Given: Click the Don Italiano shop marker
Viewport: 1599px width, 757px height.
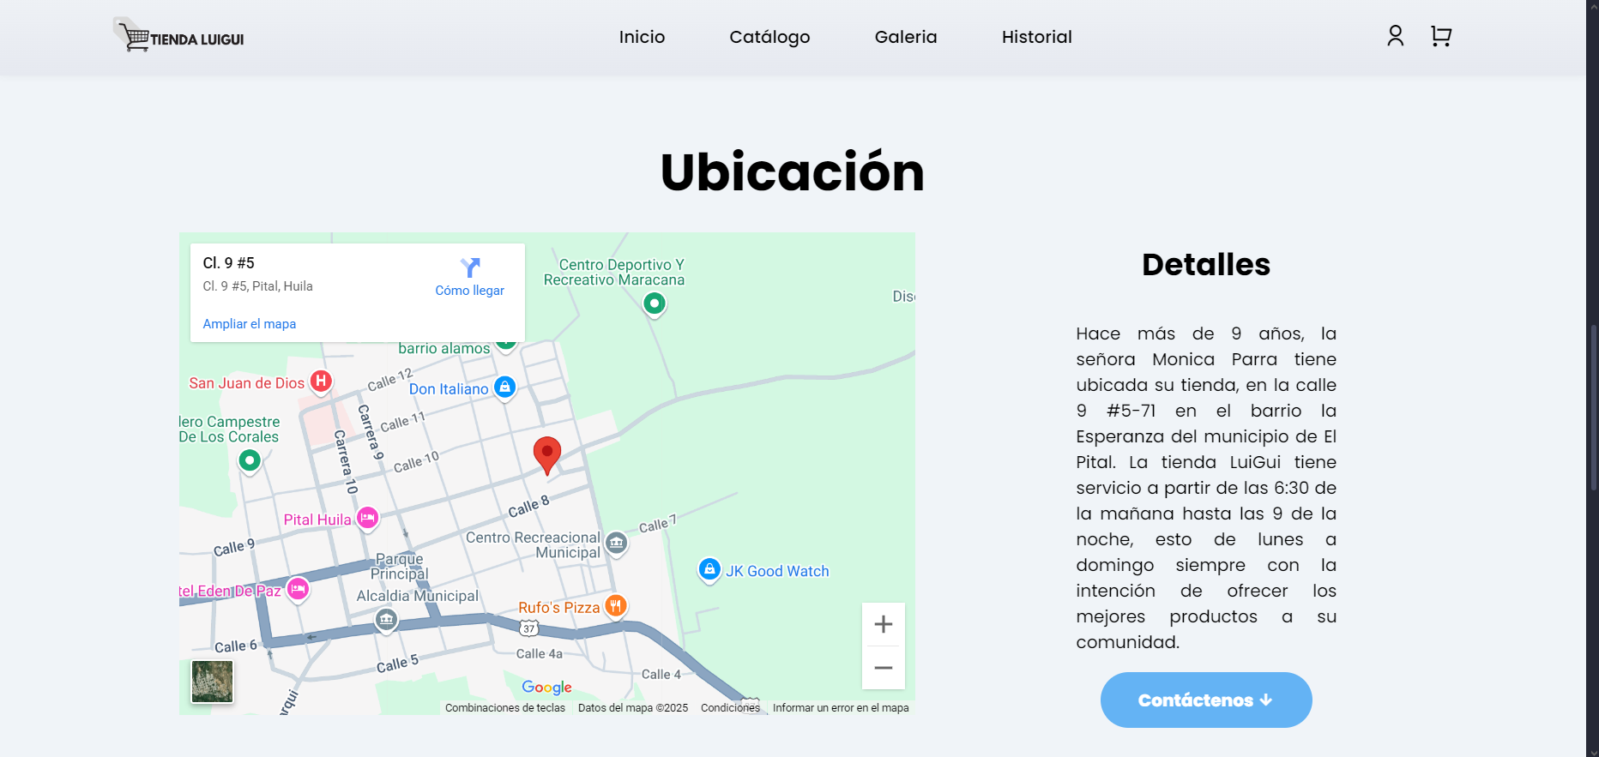Looking at the screenshot, I should click(x=505, y=388).
